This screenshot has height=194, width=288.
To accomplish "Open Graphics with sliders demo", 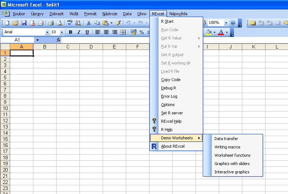I will pyautogui.click(x=233, y=164).
